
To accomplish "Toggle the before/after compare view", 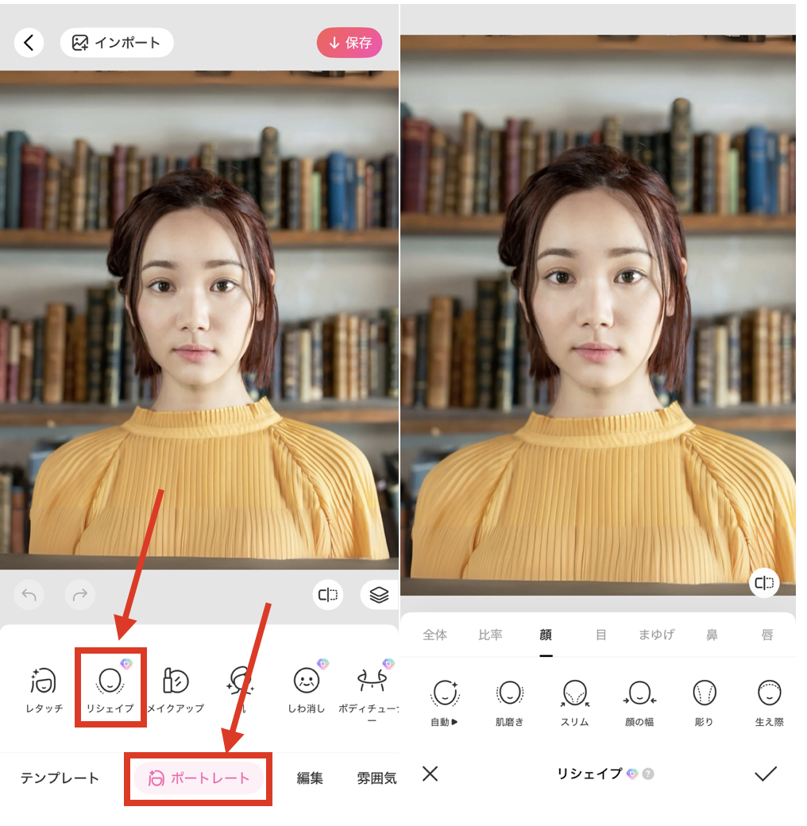I will pyautogui.click(x=328, y=594).
